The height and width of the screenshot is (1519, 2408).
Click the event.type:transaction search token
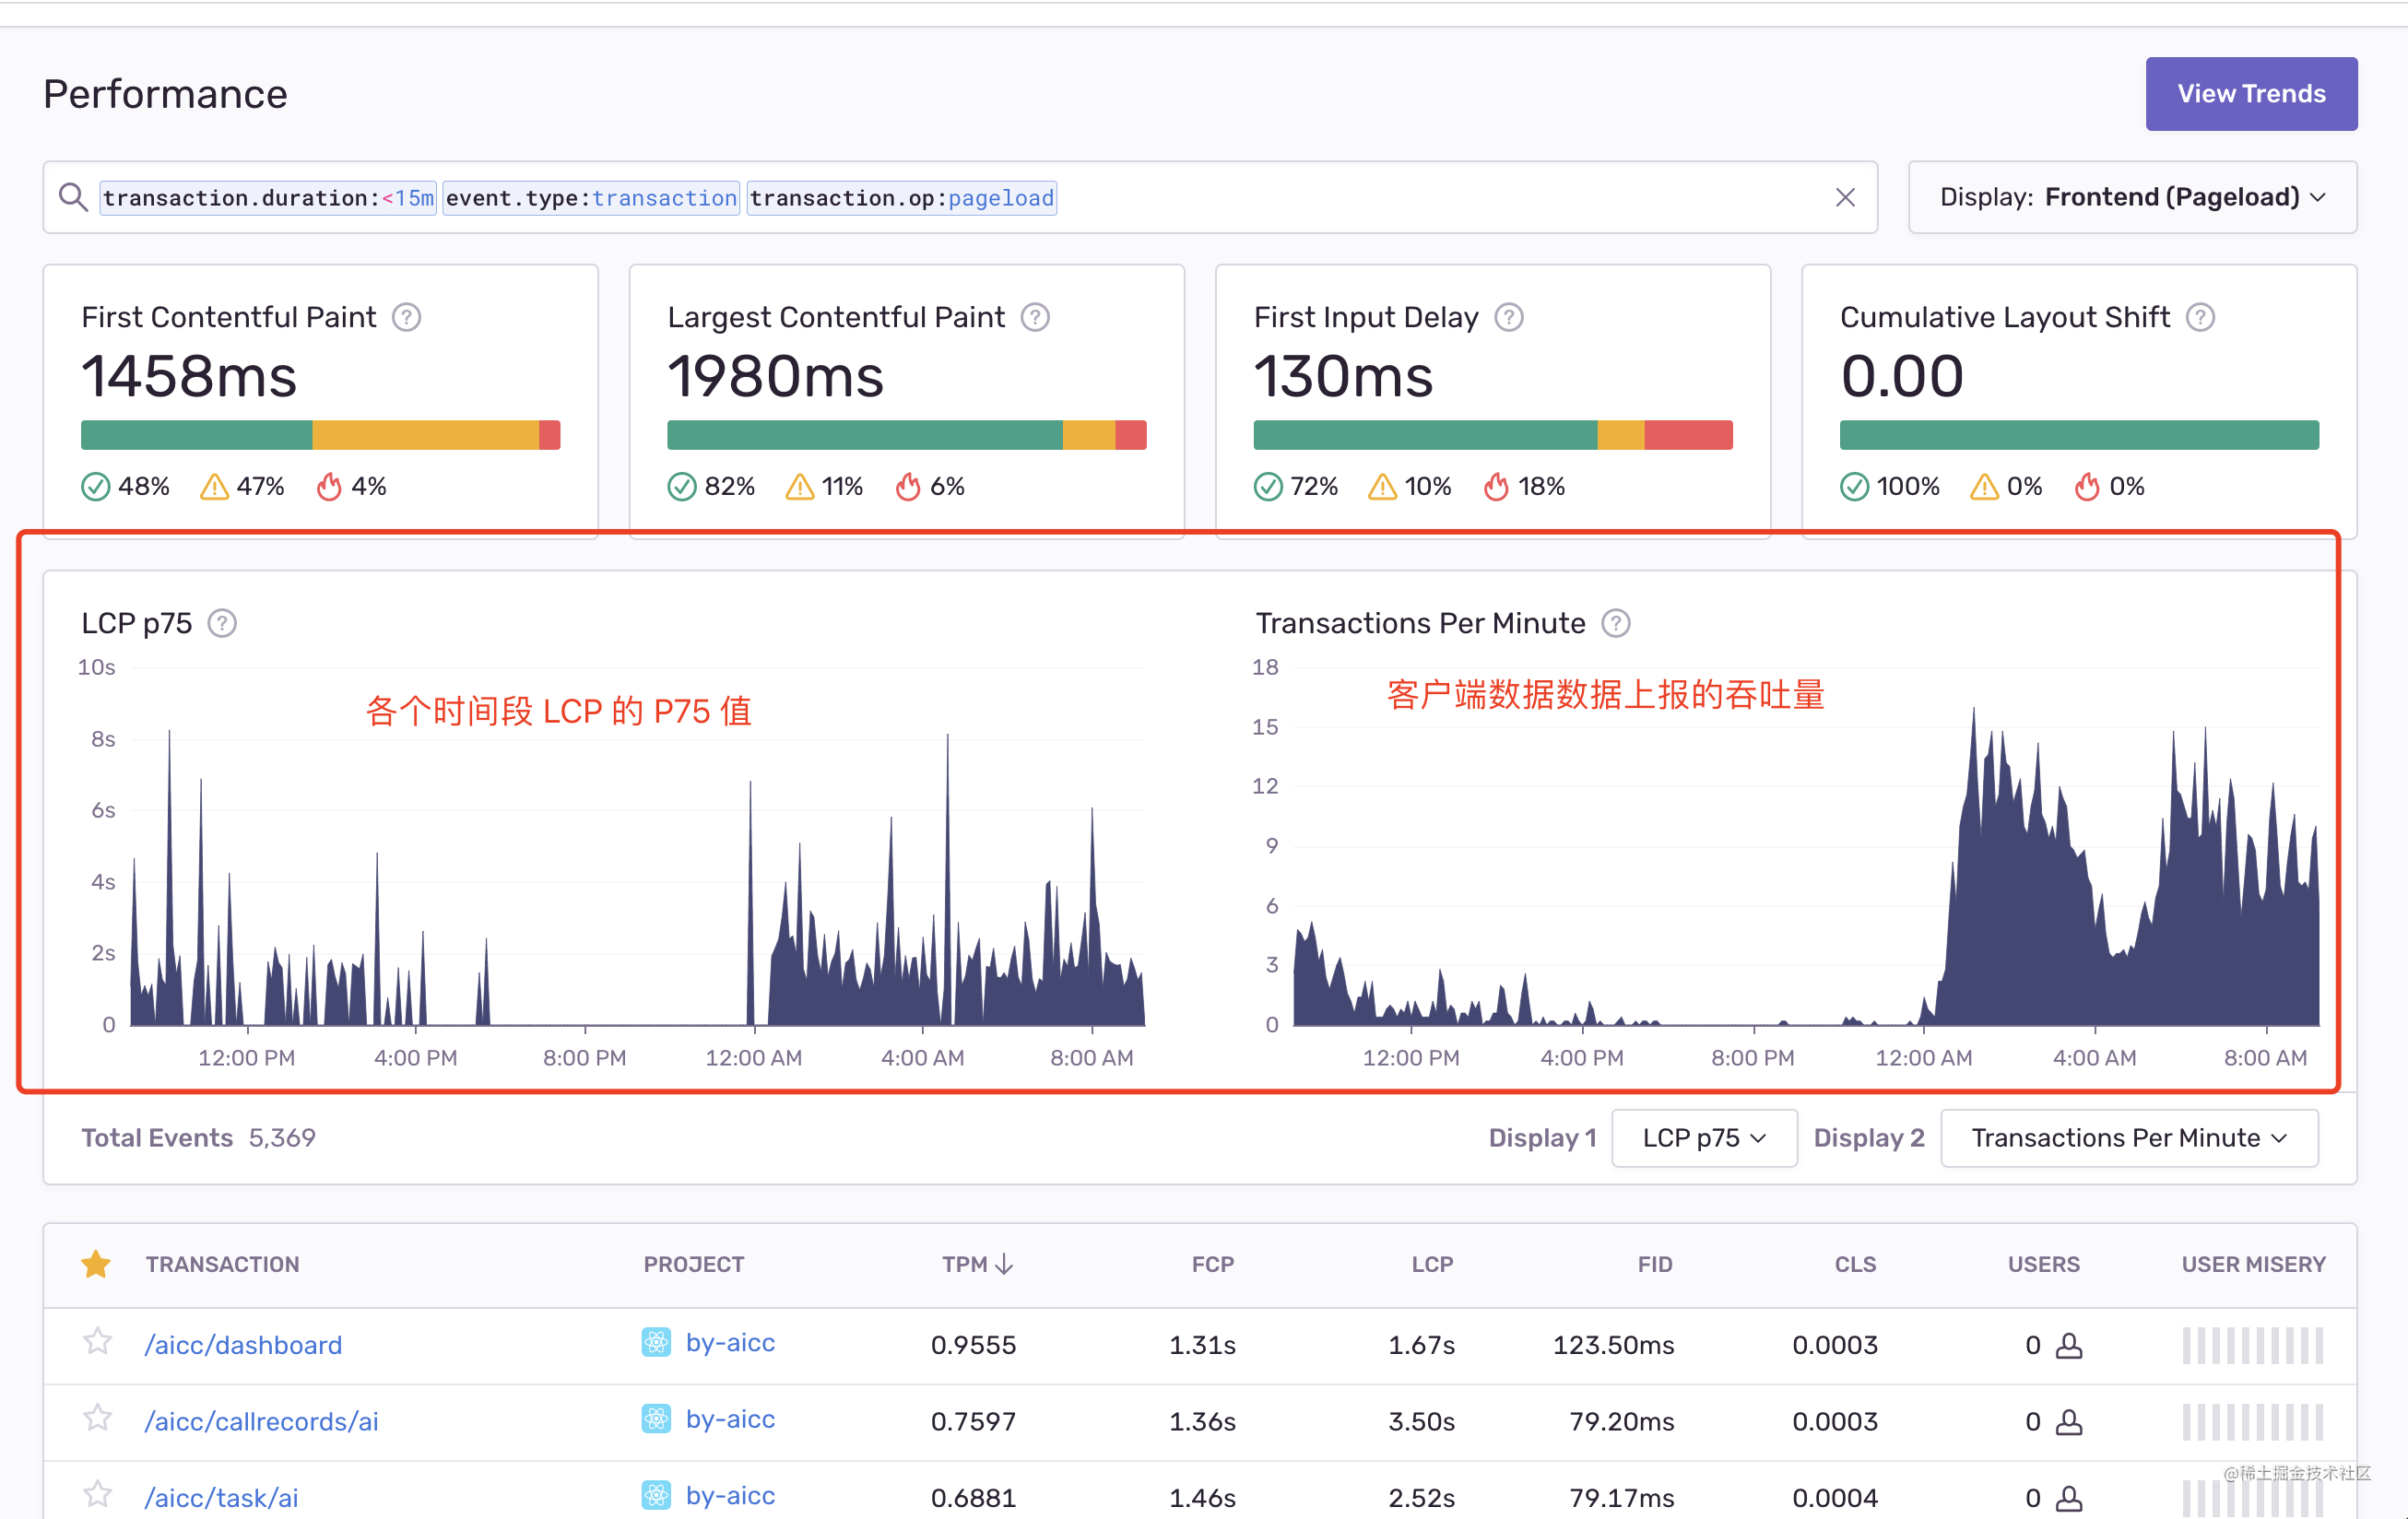591,198
